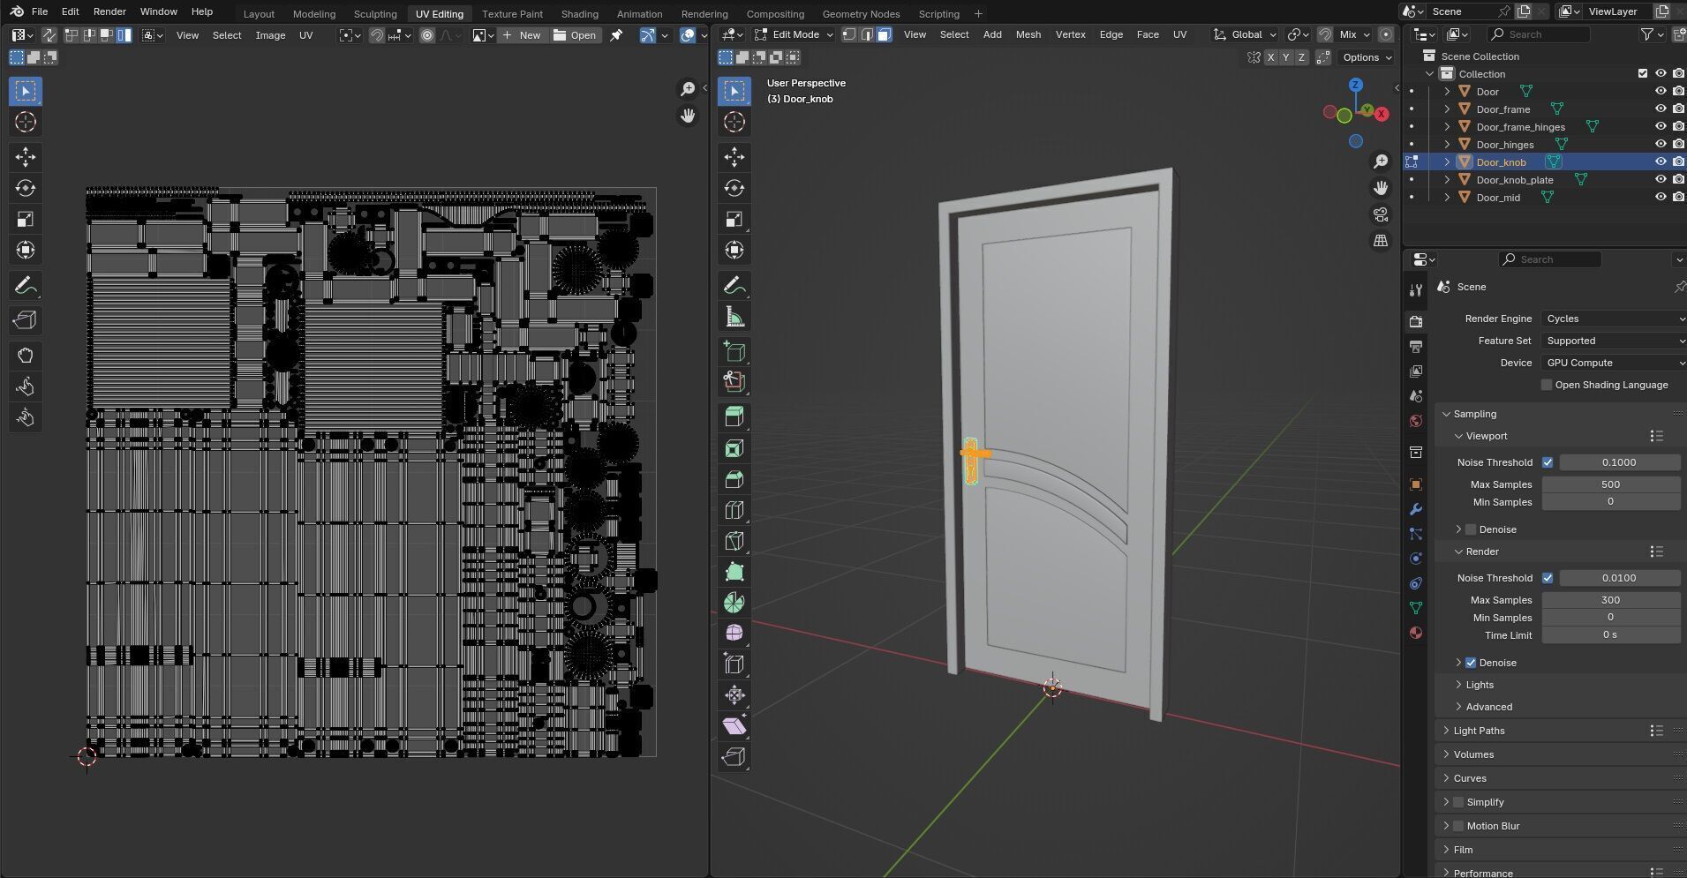Open the Material properties tab
The height and width of the screenshot is (878, 1687).
(1416, 633)
